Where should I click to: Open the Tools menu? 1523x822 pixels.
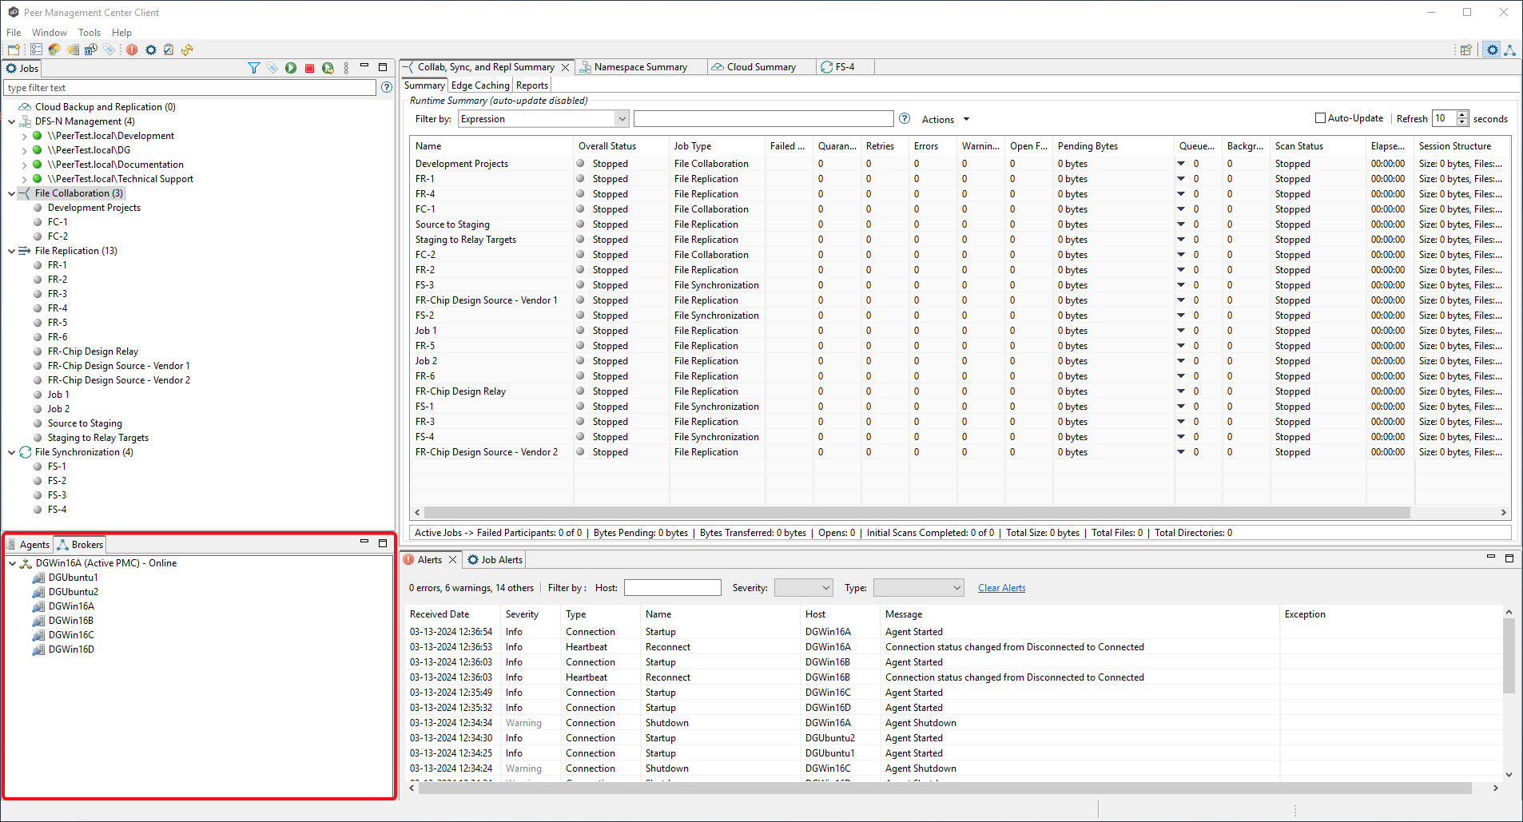[89, 33]
